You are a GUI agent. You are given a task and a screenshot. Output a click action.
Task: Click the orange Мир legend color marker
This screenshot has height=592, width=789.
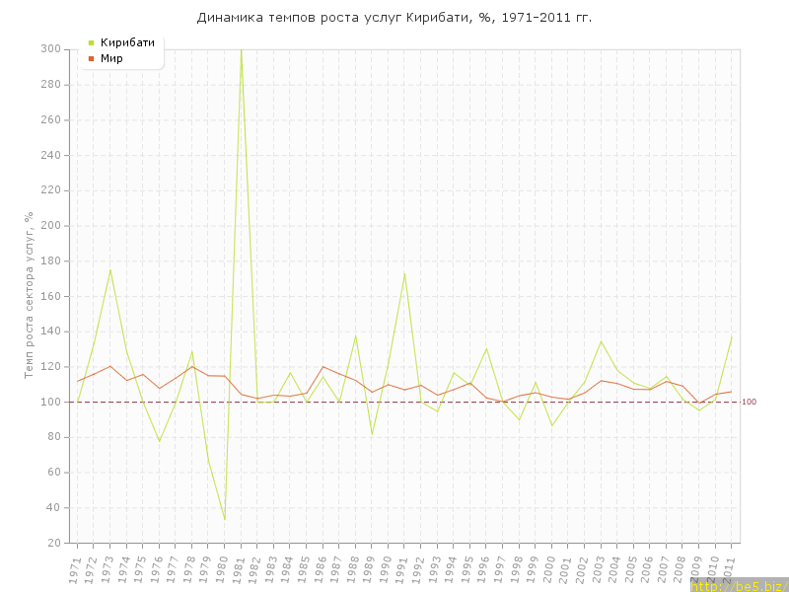point(92,58)
